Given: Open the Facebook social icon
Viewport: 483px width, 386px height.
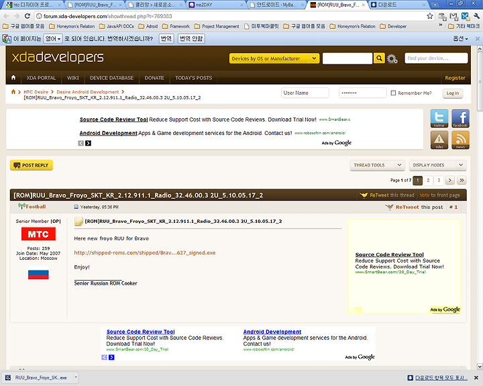Looking at the screenshot, I should [460, 118].
